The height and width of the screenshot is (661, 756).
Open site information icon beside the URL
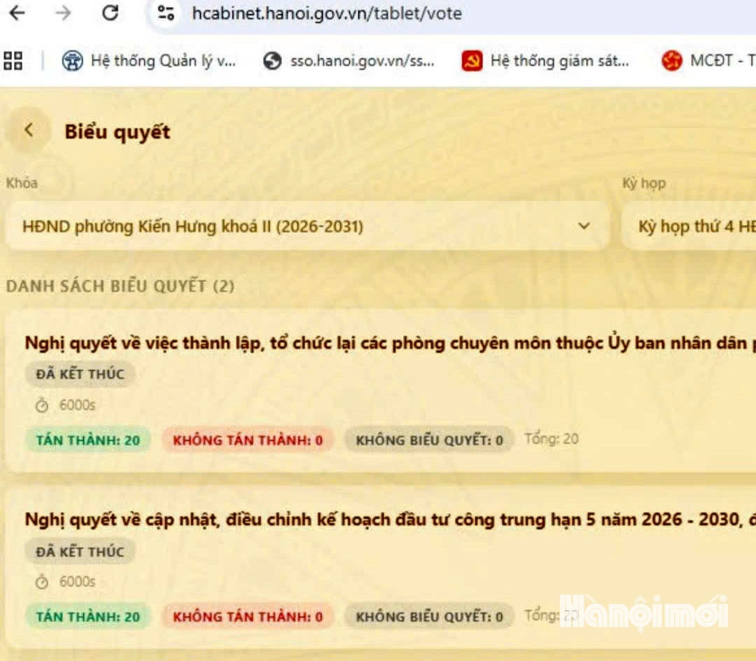point(166,13)
